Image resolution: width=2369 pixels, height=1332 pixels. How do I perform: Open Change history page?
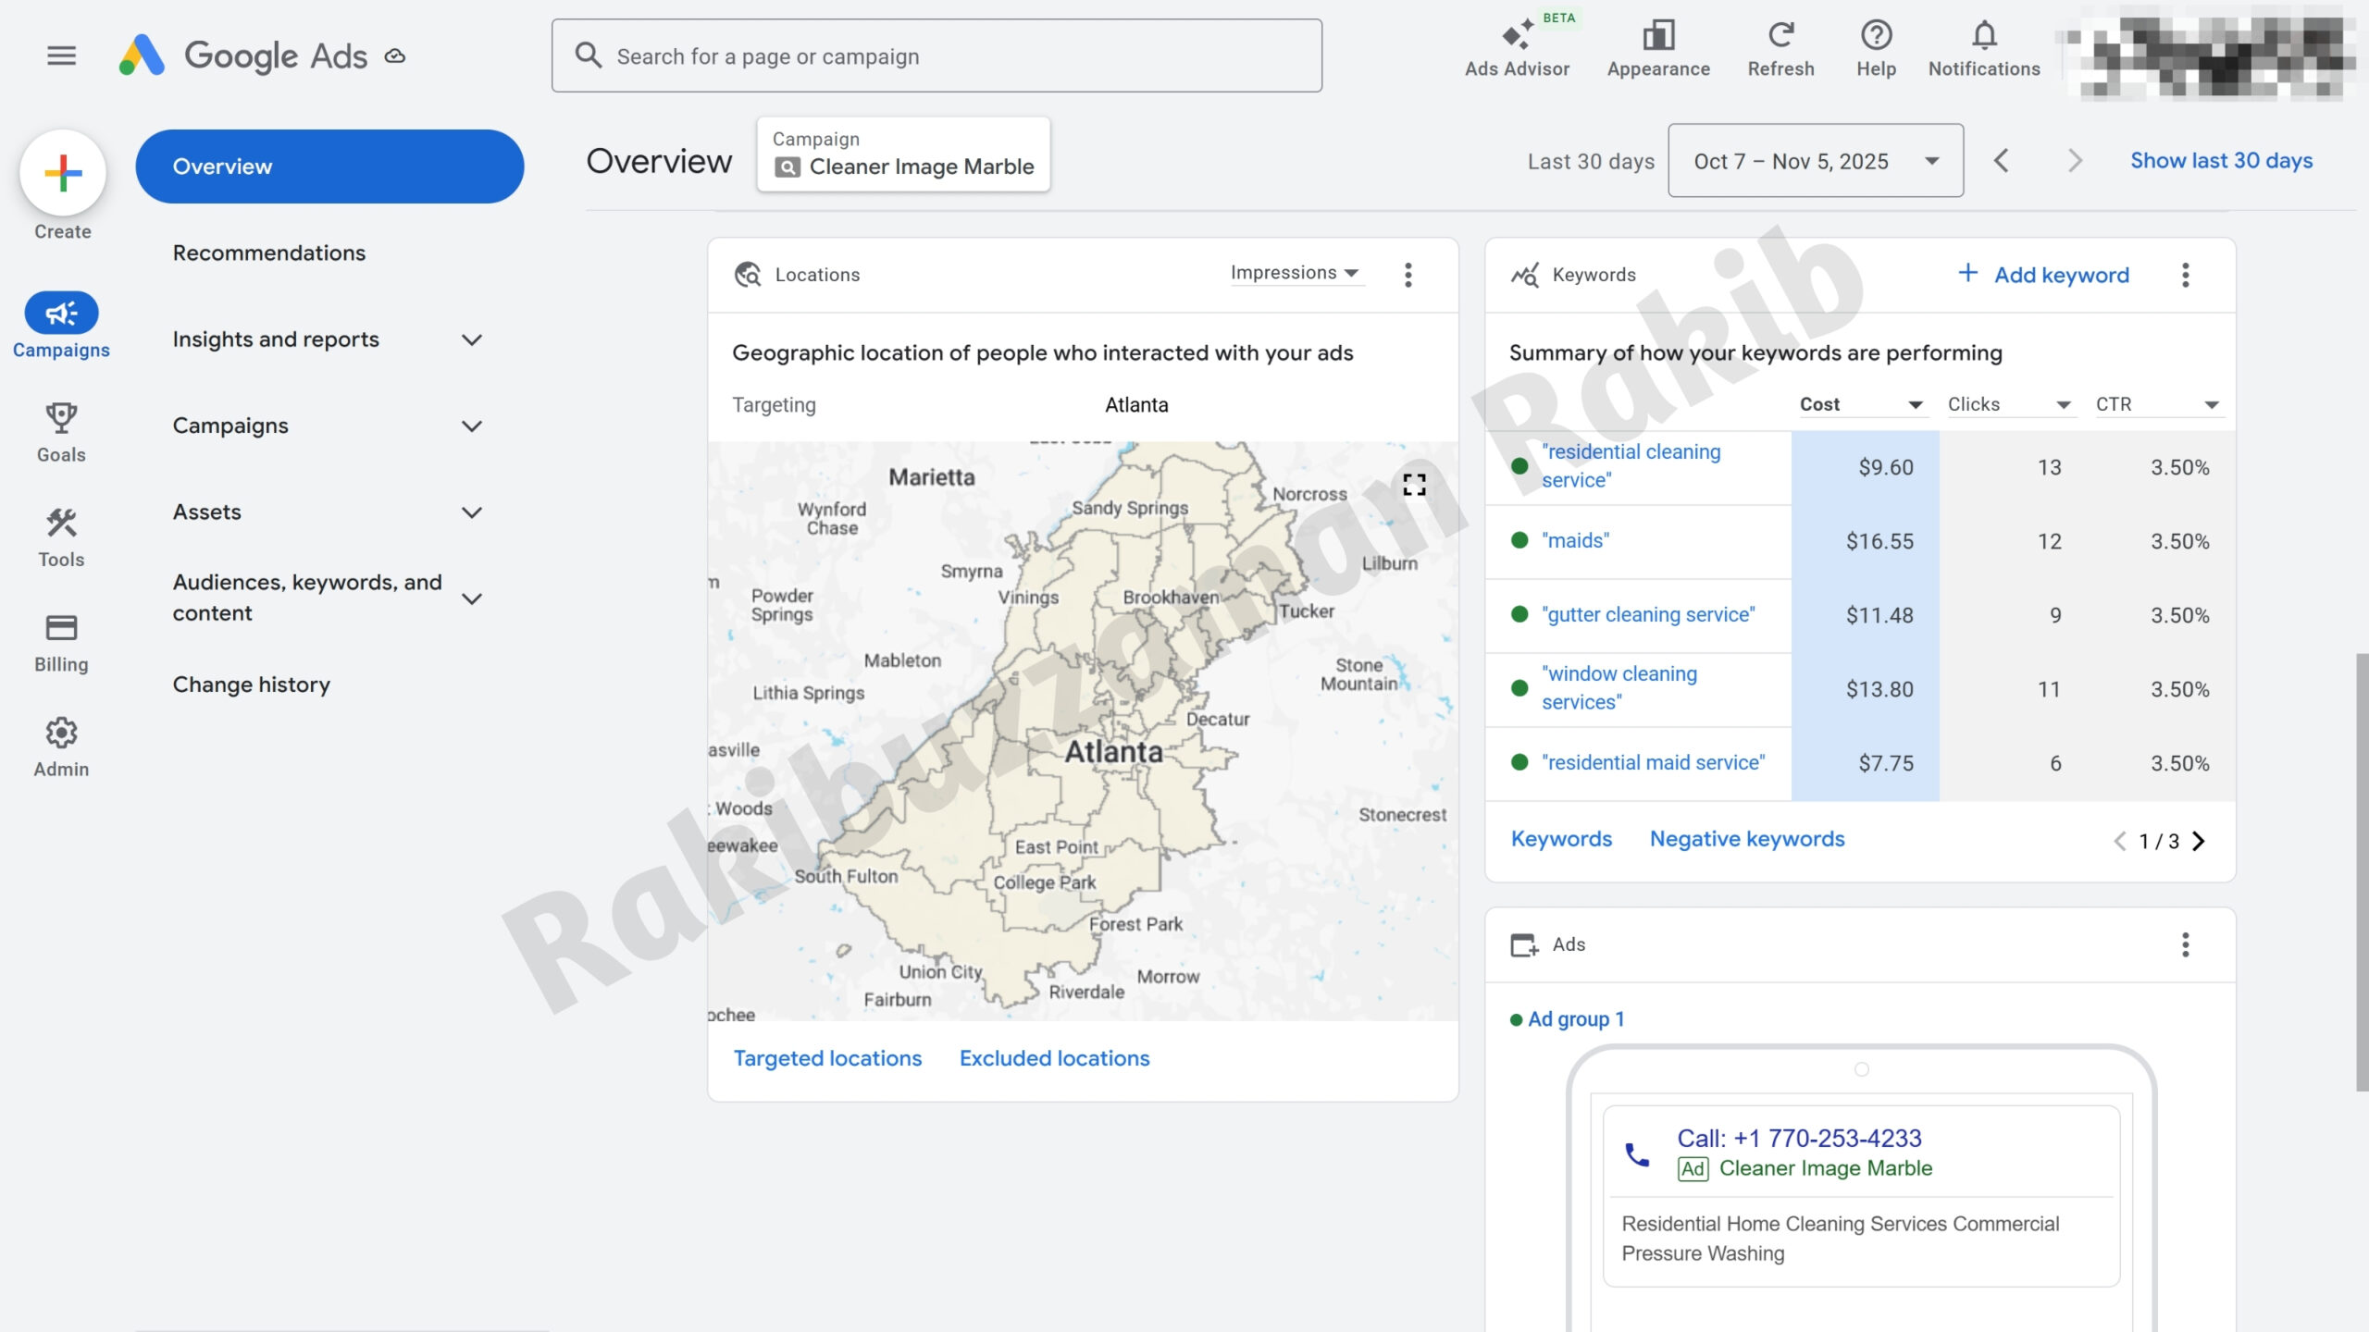click(251, 684)
